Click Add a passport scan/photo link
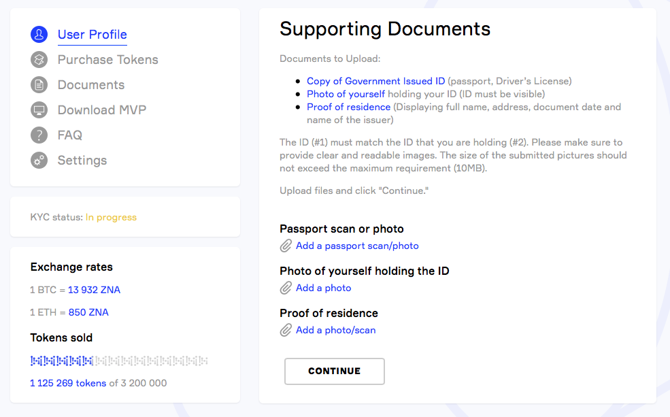Image resolution: width=670 pixels, height=417 pixels. (x=357, y=246)
